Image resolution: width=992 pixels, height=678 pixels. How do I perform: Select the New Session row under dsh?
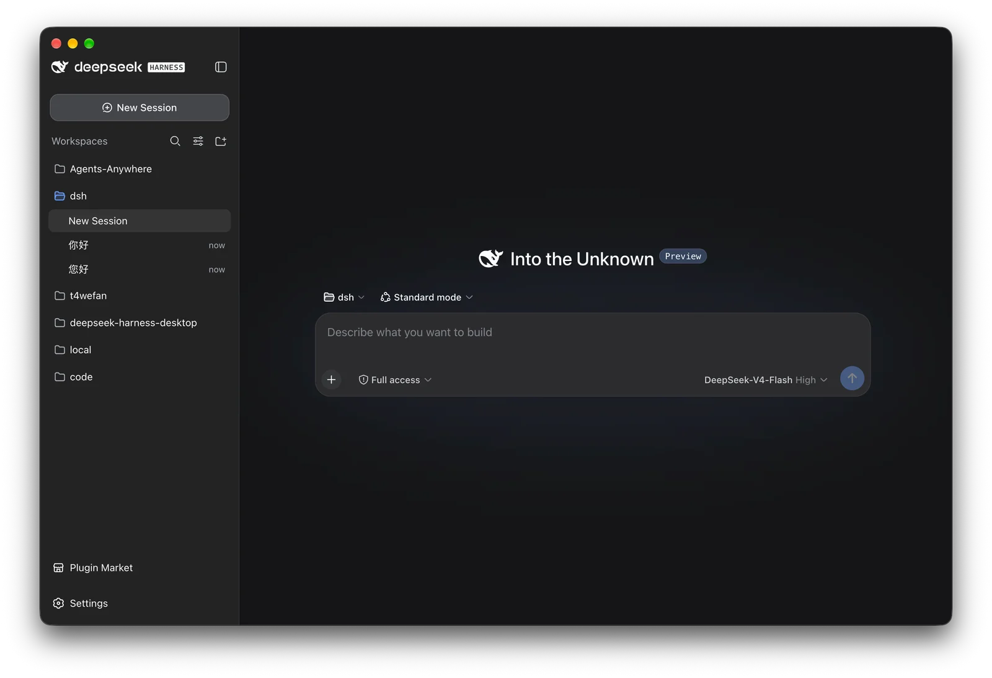point(139,221)
